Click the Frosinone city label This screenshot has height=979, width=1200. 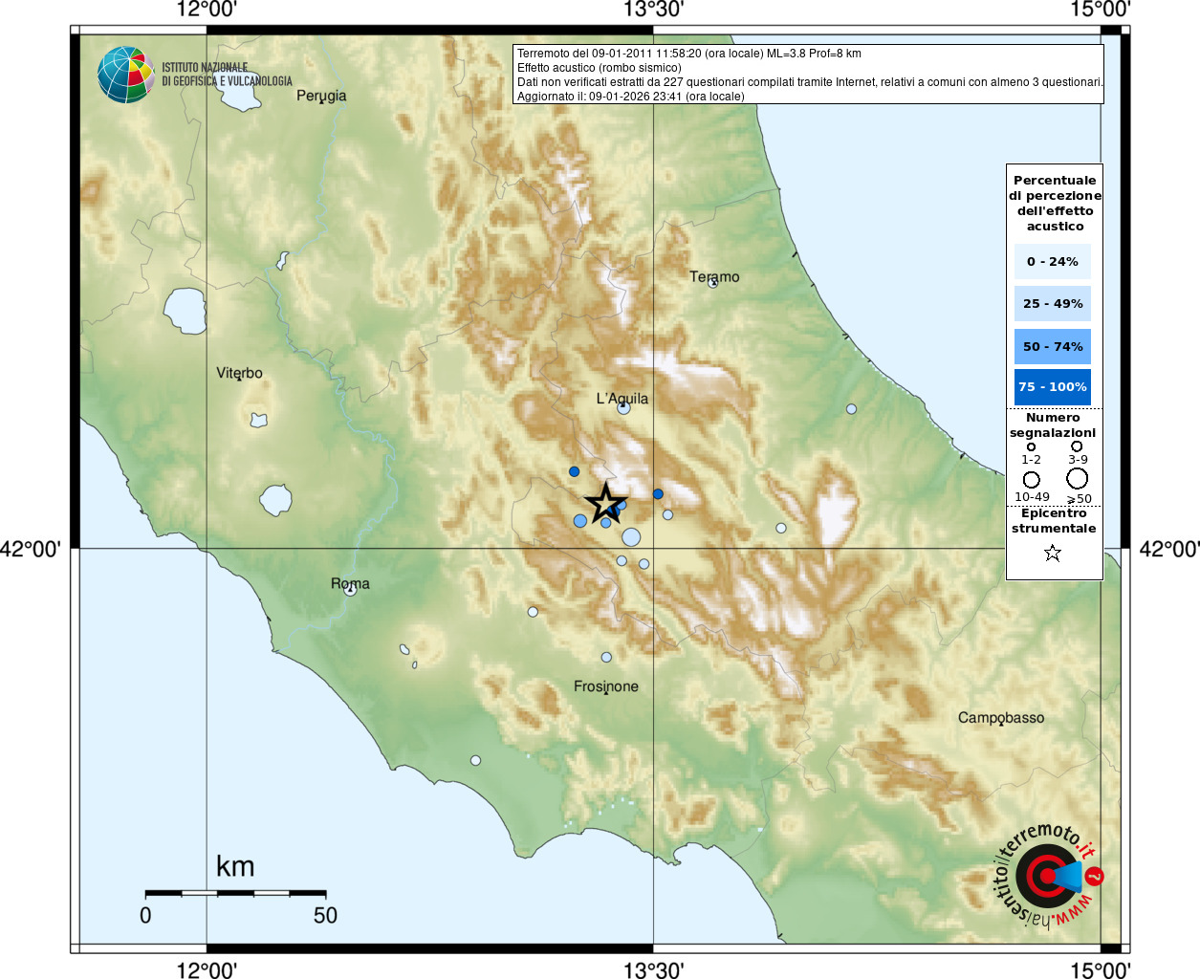[606, 686]
